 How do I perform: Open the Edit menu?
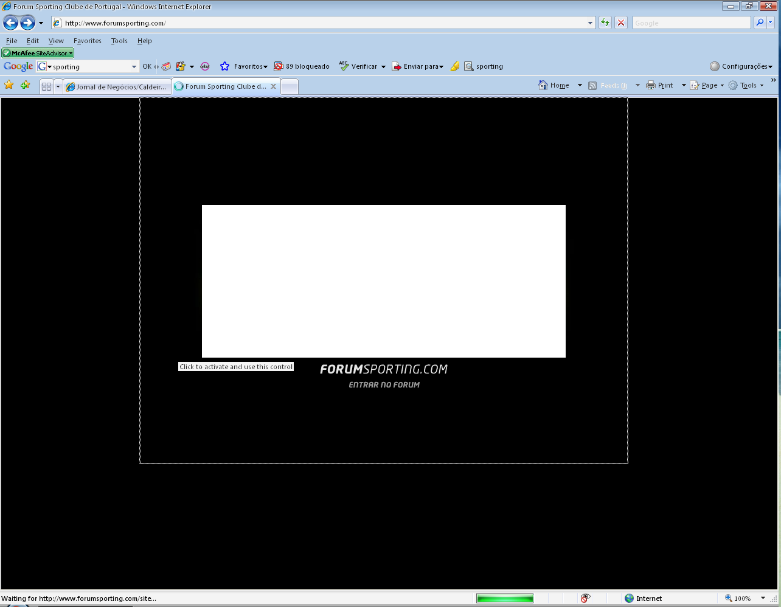(x=33, y=41)
